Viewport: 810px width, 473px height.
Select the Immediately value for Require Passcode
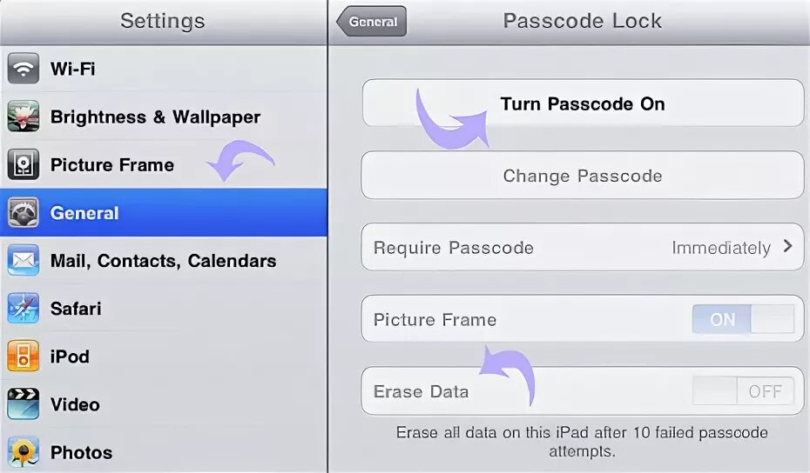[720, 248]
